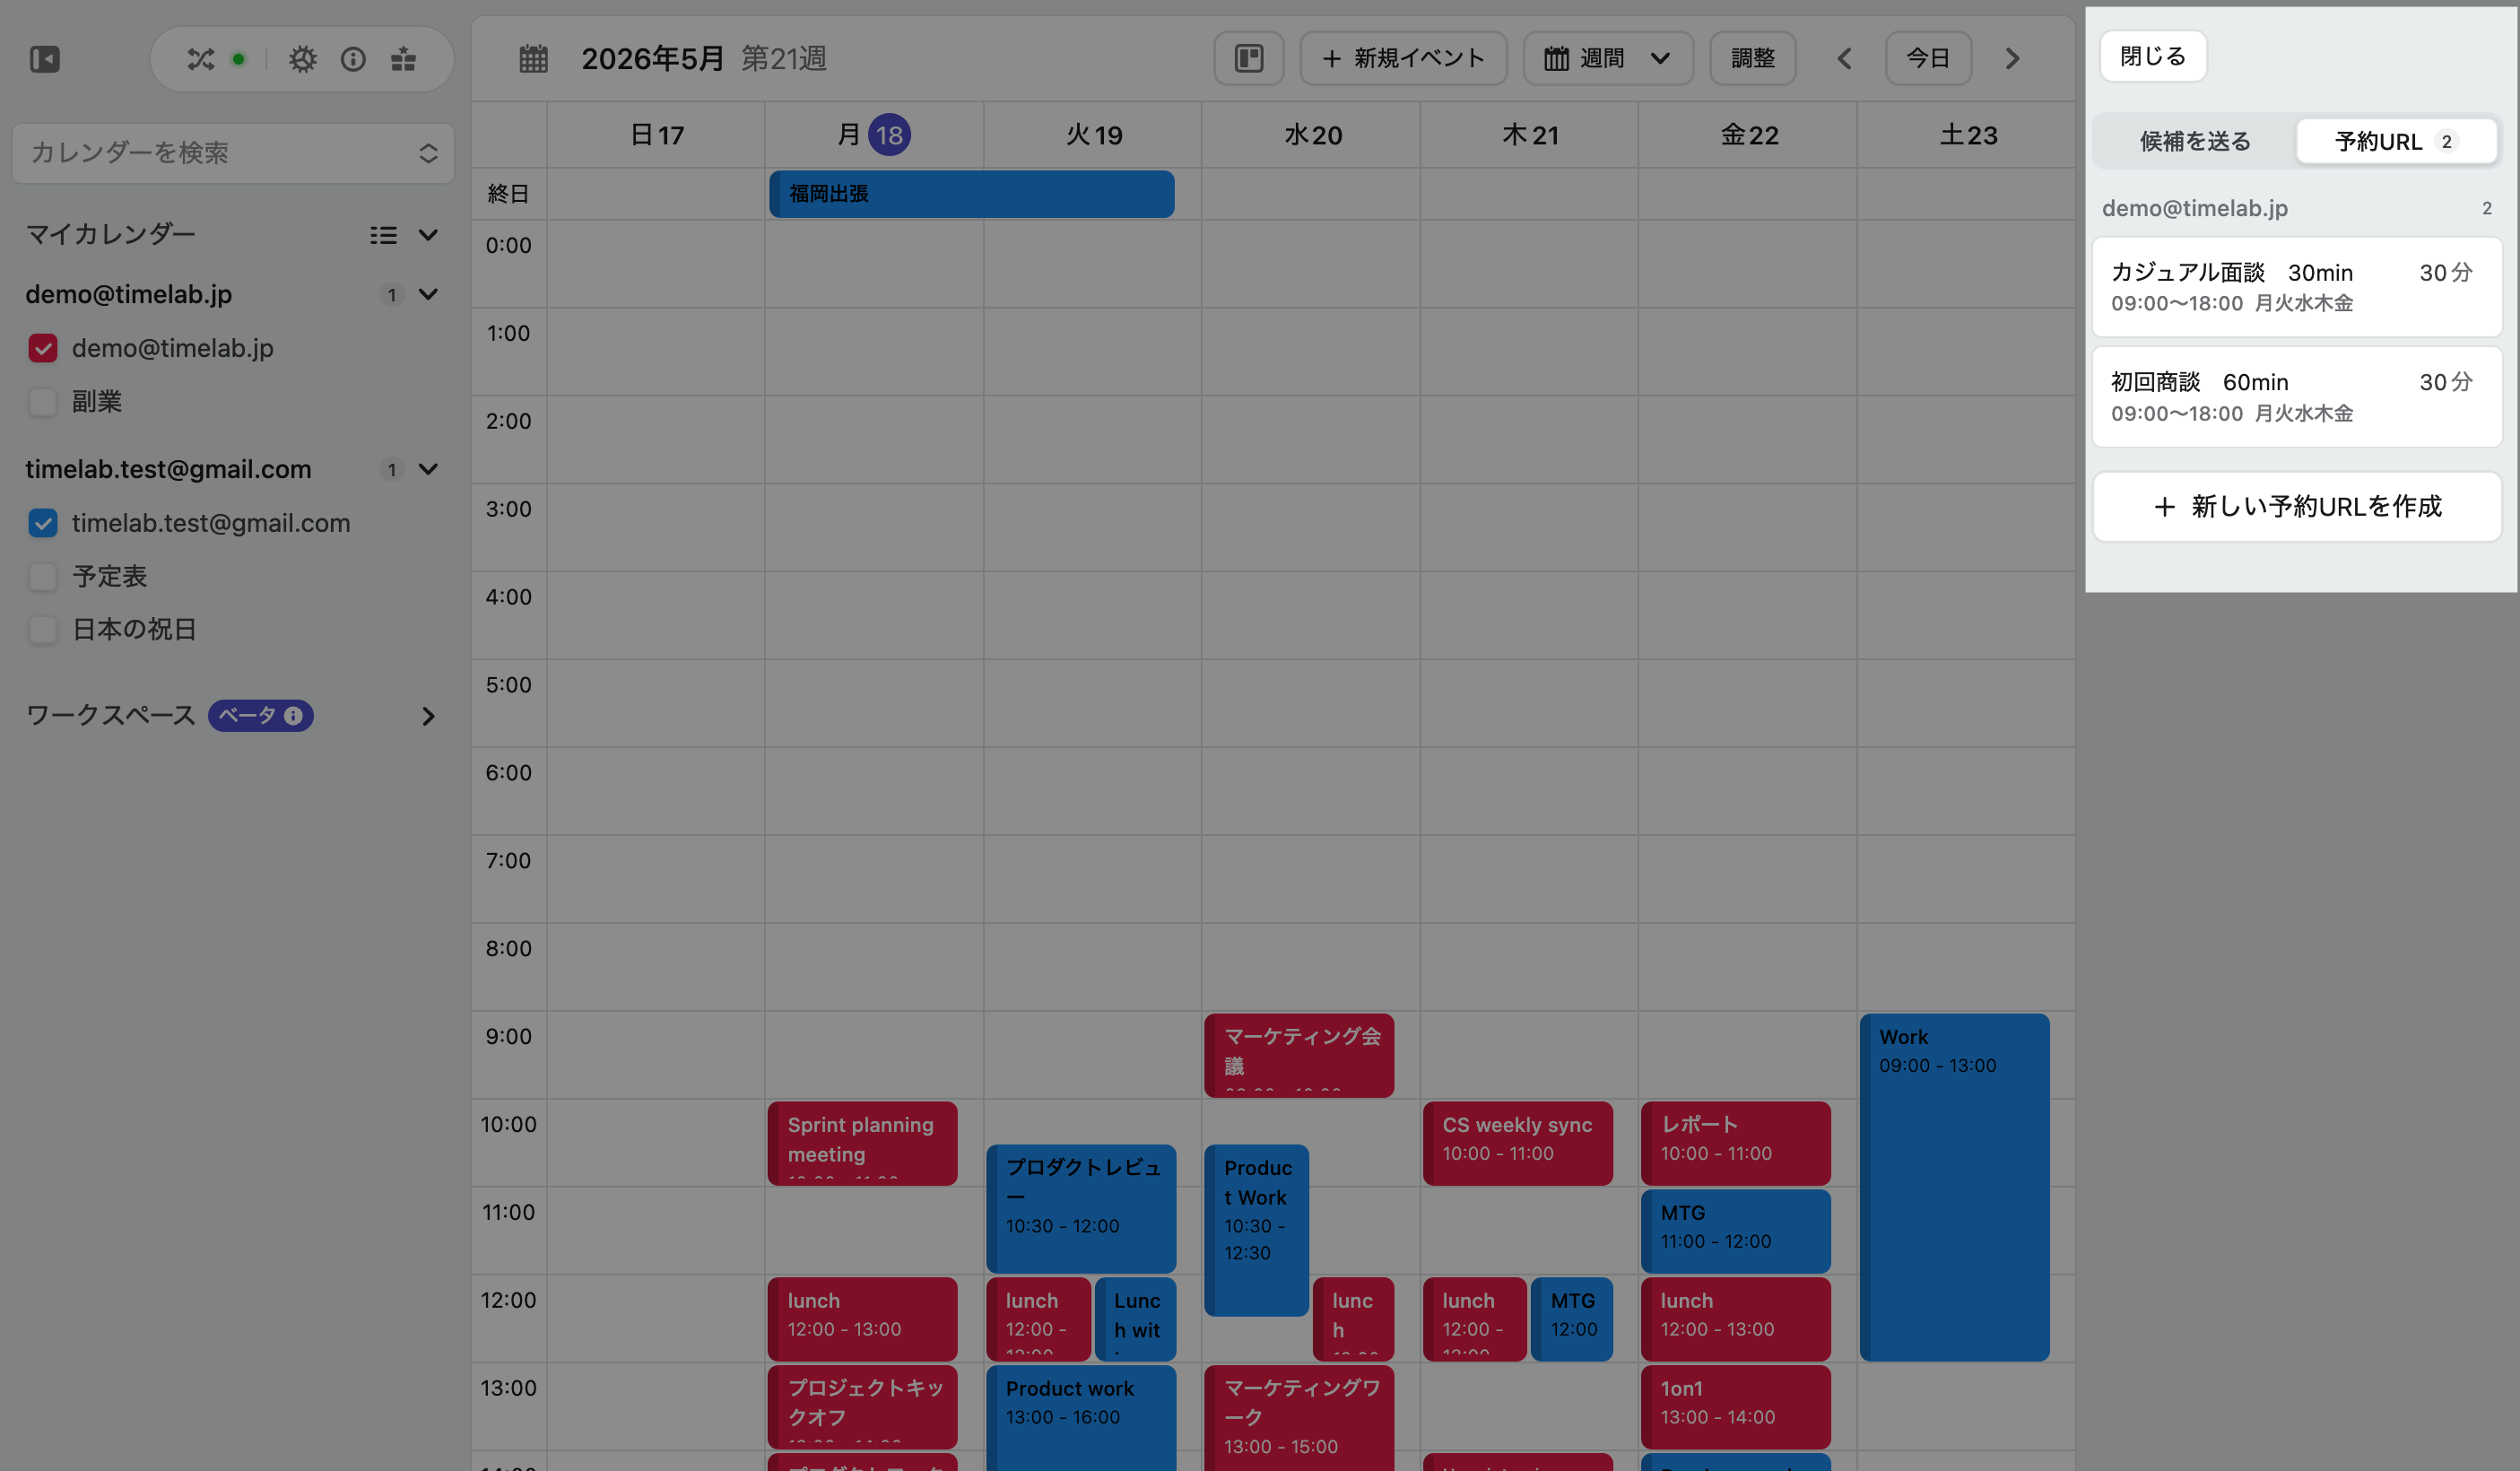Switch to the 候補を送る tab
Screen dimensions: 2520x1471
(2195, 142)
